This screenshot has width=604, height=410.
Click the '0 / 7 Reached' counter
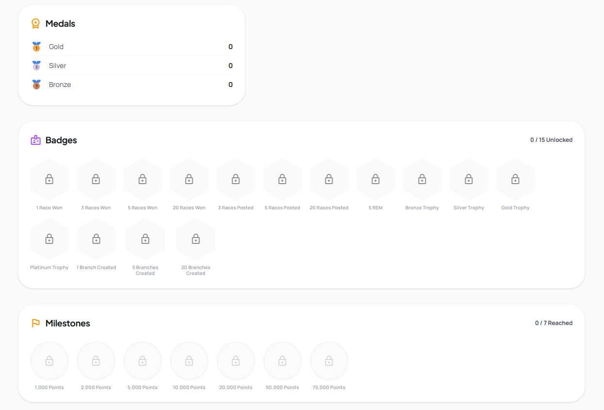click(x=554, y=323)
